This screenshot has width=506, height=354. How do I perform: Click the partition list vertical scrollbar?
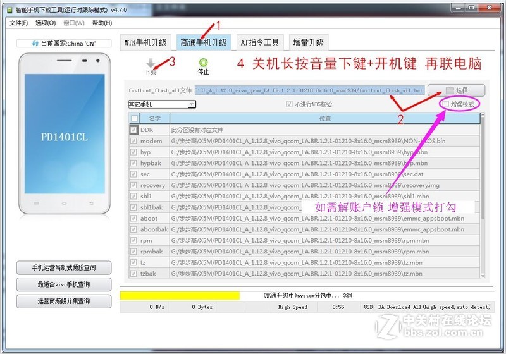click(483, 195)
